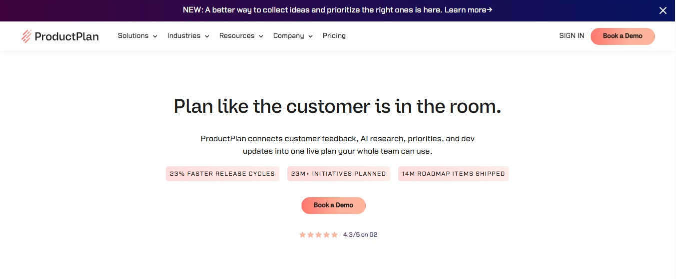Select the 23M+ Initiatives Planned badge
The height and width of the screenshot is (279, 676).
click(x=338, y=174)
